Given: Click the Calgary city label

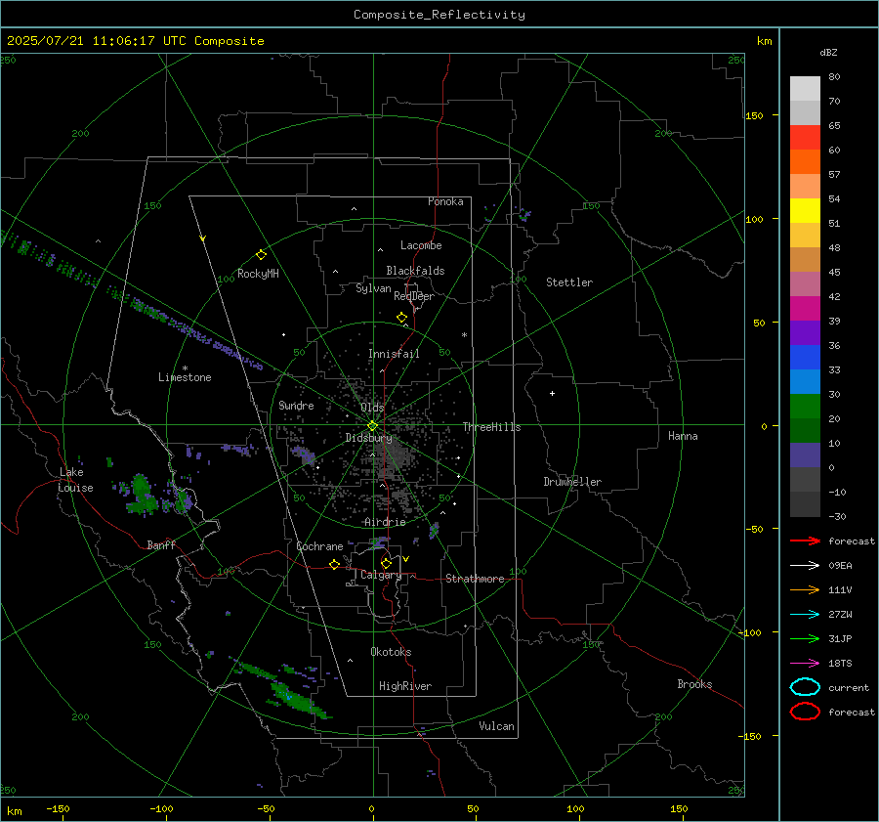Looking at the screenshot, I should pyautogui.click(x=381, y=575).
